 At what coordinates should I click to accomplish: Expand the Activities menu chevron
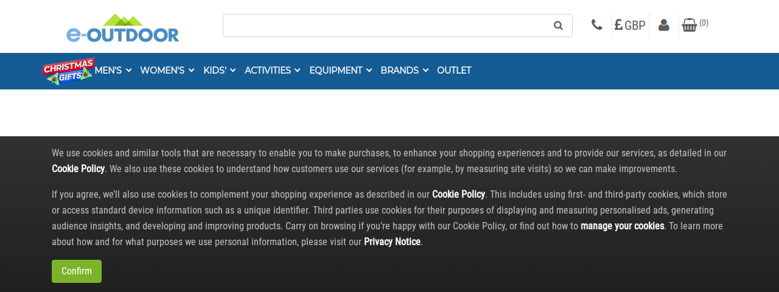point(297,71)
